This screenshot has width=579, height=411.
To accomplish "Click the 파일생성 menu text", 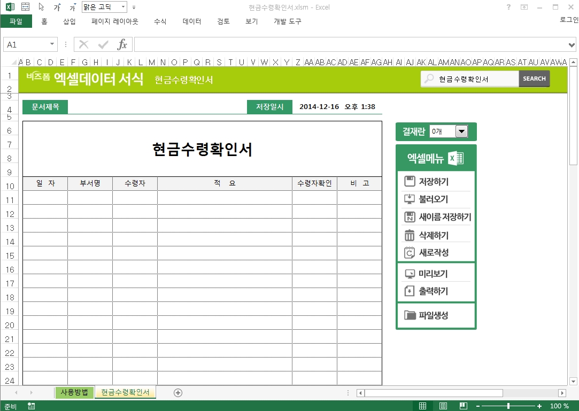I will pos(433,315).
